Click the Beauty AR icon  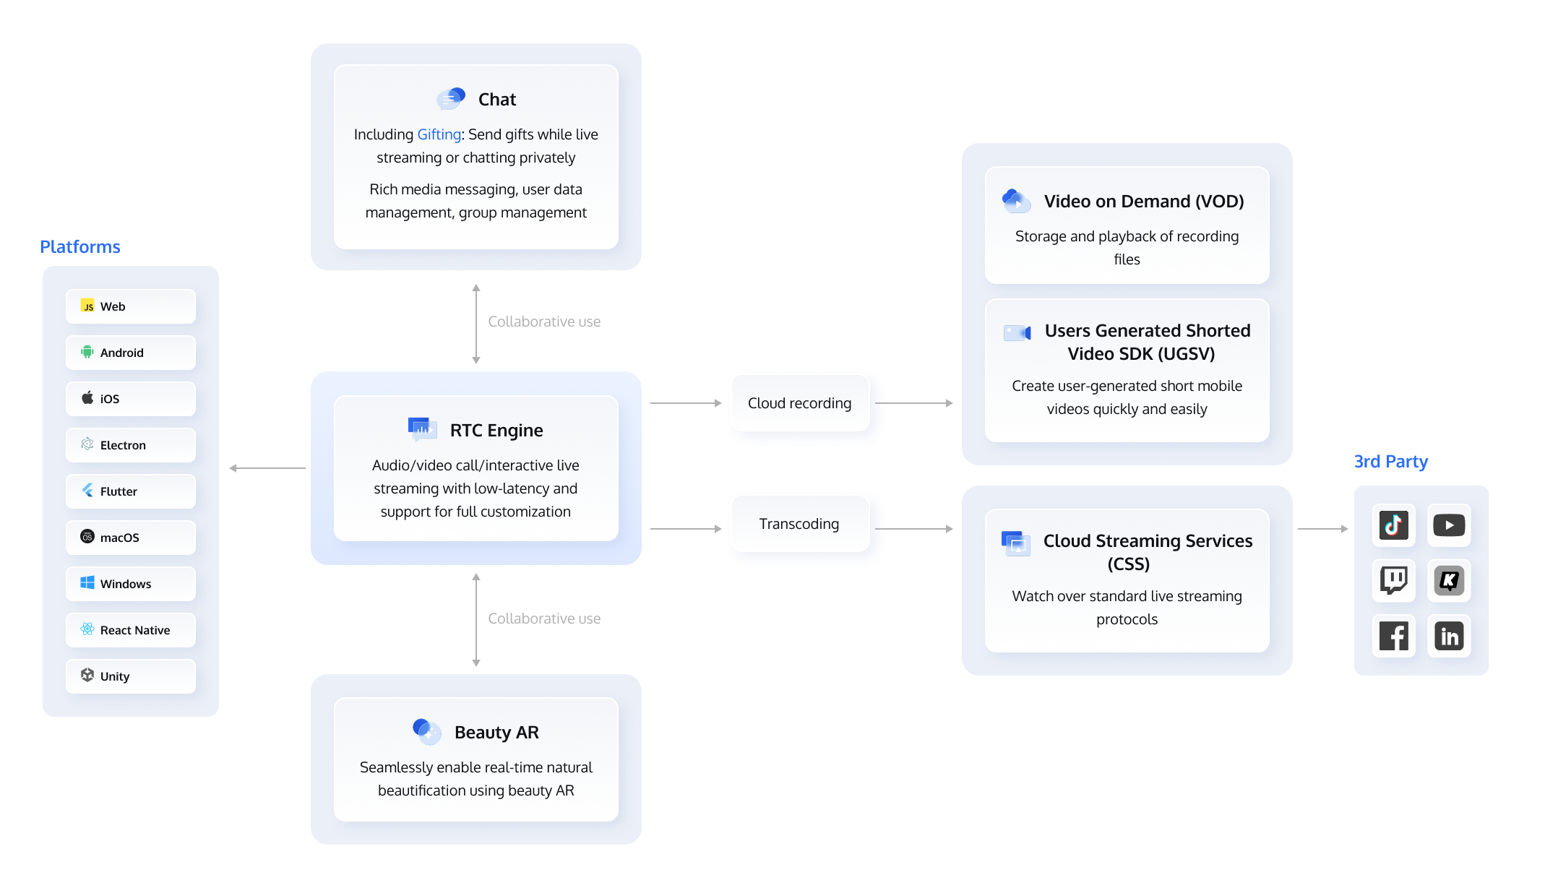427,731
